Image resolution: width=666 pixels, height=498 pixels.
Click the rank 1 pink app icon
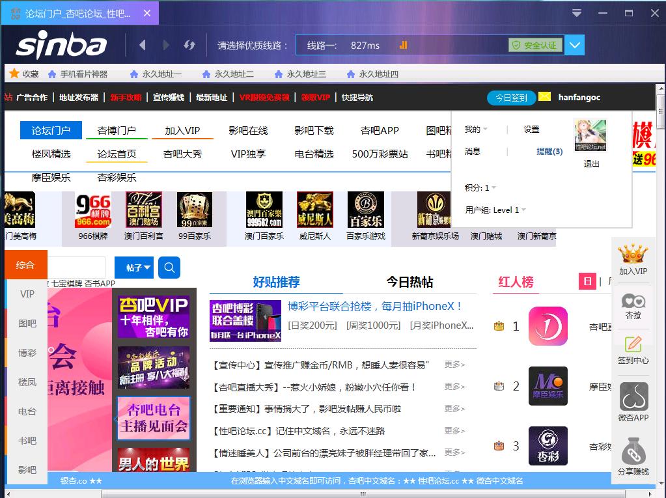tap(548, 326)
